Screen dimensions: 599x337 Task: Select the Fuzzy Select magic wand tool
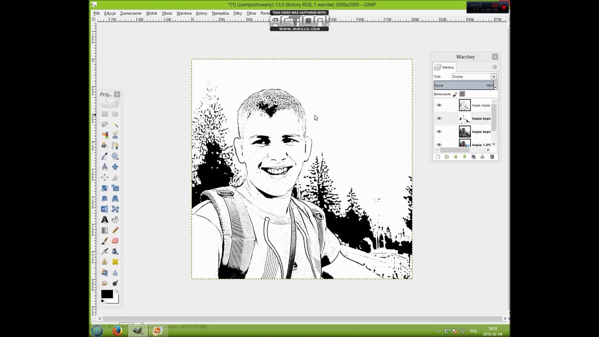(x=115, y=125)
